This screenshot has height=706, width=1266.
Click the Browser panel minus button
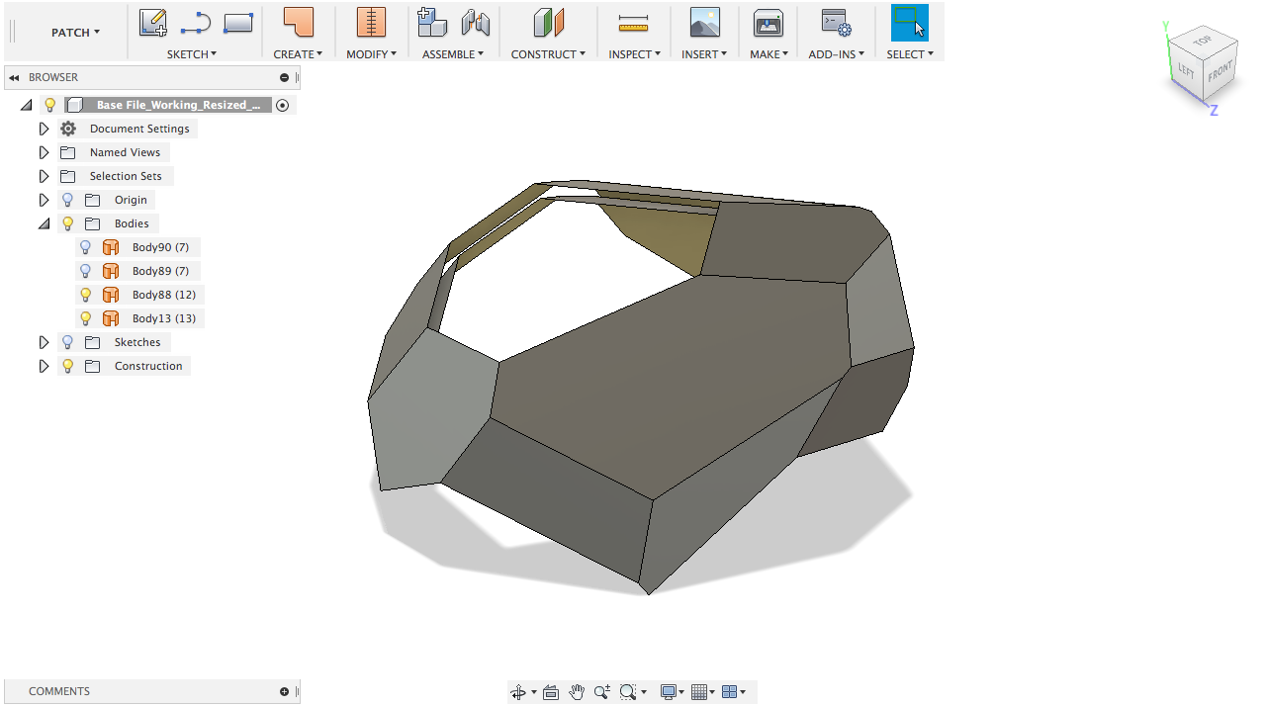coord(285,77)
